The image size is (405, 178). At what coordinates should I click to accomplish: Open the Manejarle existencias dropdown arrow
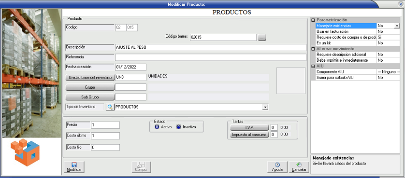coord(396,26)
